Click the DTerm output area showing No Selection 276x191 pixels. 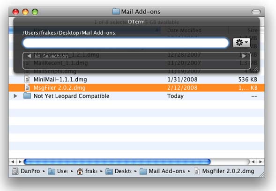click(136, 60)
